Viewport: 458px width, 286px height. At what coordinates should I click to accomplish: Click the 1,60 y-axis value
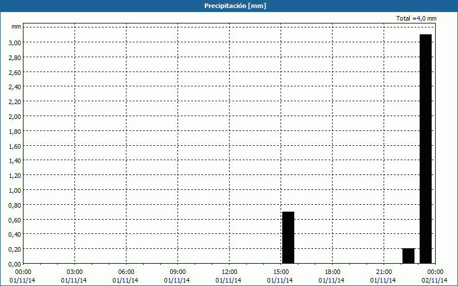click(x=15, y=146)
